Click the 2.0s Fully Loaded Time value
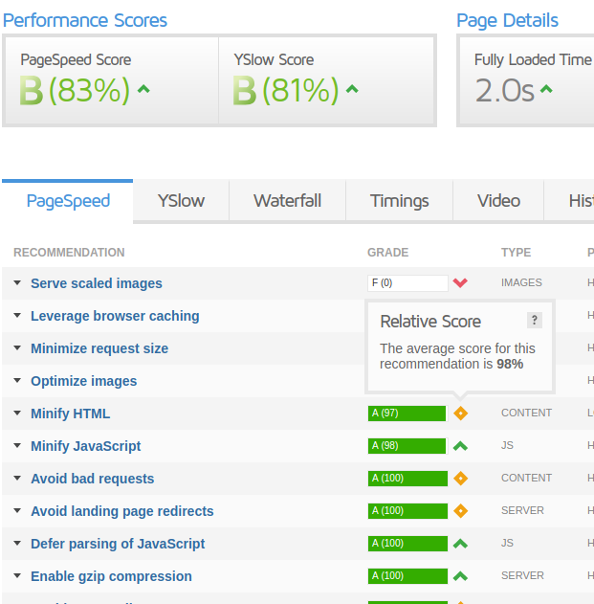Screen dimensions: 594x604 (505, 91)
